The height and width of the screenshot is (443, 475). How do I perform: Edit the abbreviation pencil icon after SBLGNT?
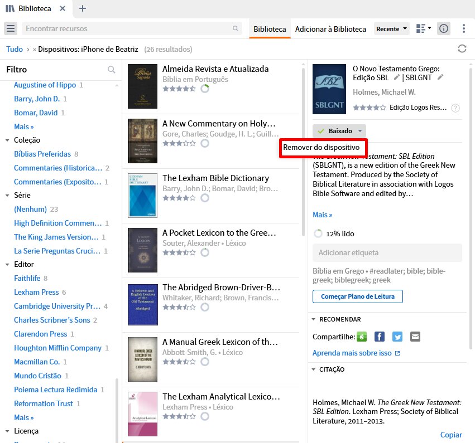click(x=440, y=77)
